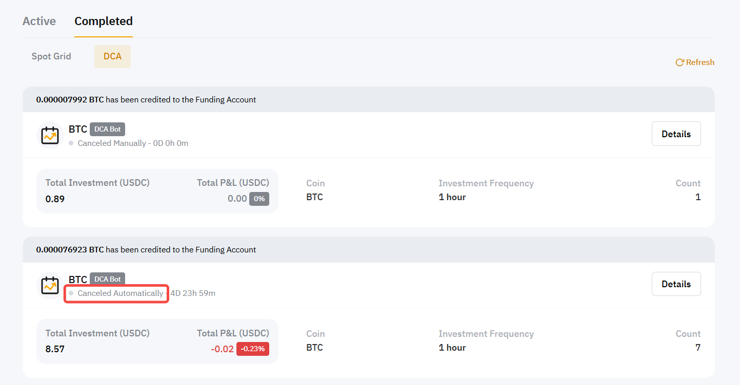Image resolution: width=740 pixels, height=385 pixels.
Task: Switch to the Spot Grid filter
Action: [51, 56]
